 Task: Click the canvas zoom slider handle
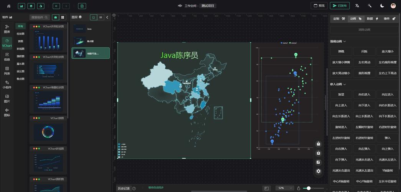pyautogui.click(x=309, y=189)
